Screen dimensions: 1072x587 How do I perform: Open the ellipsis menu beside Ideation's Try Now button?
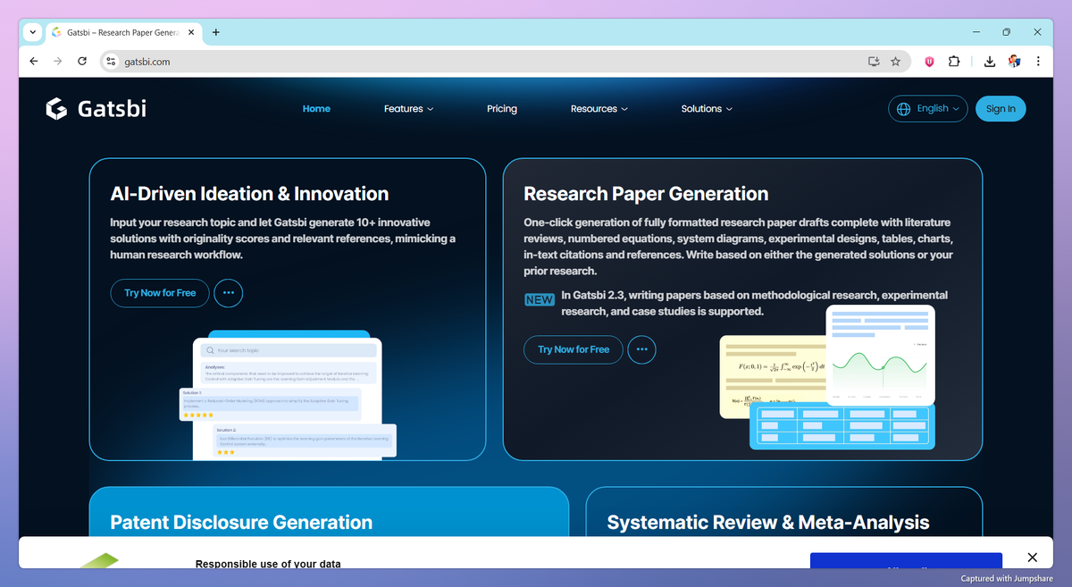(228, 293)
